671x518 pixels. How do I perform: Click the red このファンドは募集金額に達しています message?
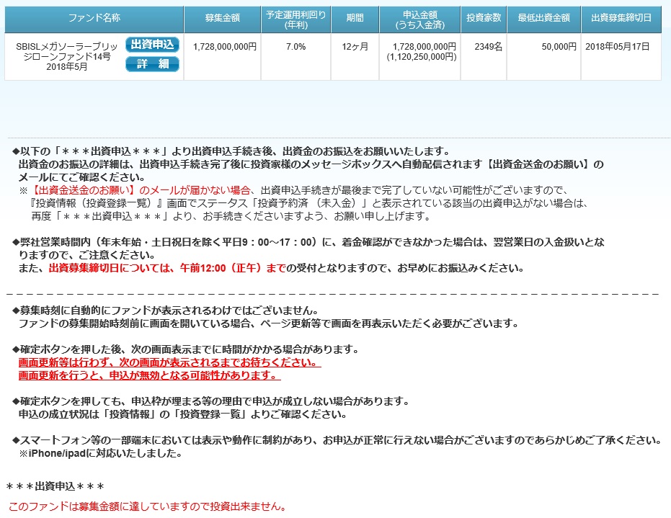click(147, 506)
